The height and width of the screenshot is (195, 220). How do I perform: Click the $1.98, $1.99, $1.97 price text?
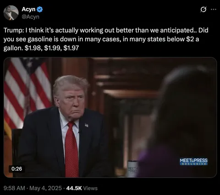click(x=52, y=48)
